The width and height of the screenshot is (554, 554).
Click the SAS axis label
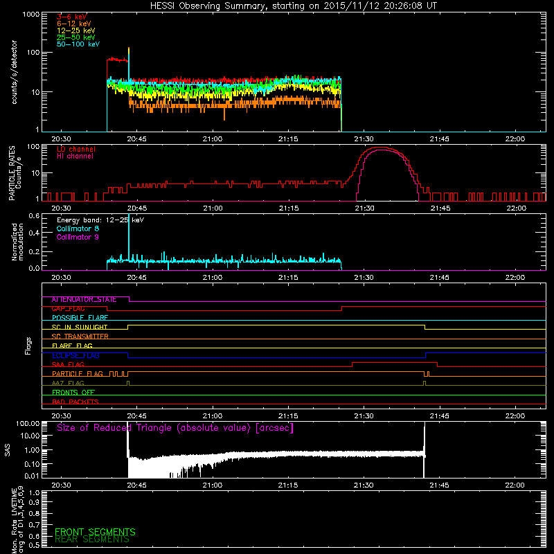(7, 449)
